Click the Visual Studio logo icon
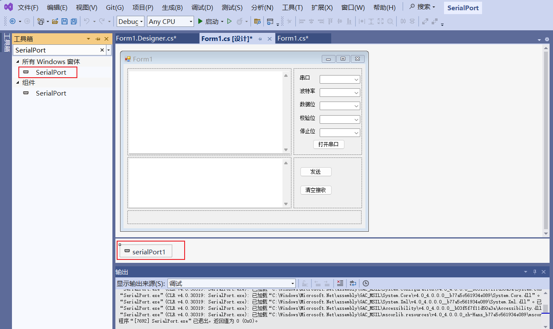Image resolution: width=553 pixels, height=329 pixels. coord(8,7)
